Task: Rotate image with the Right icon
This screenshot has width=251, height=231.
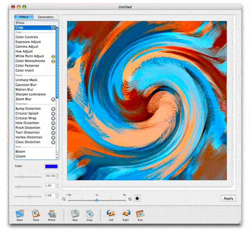Action: 126,214
